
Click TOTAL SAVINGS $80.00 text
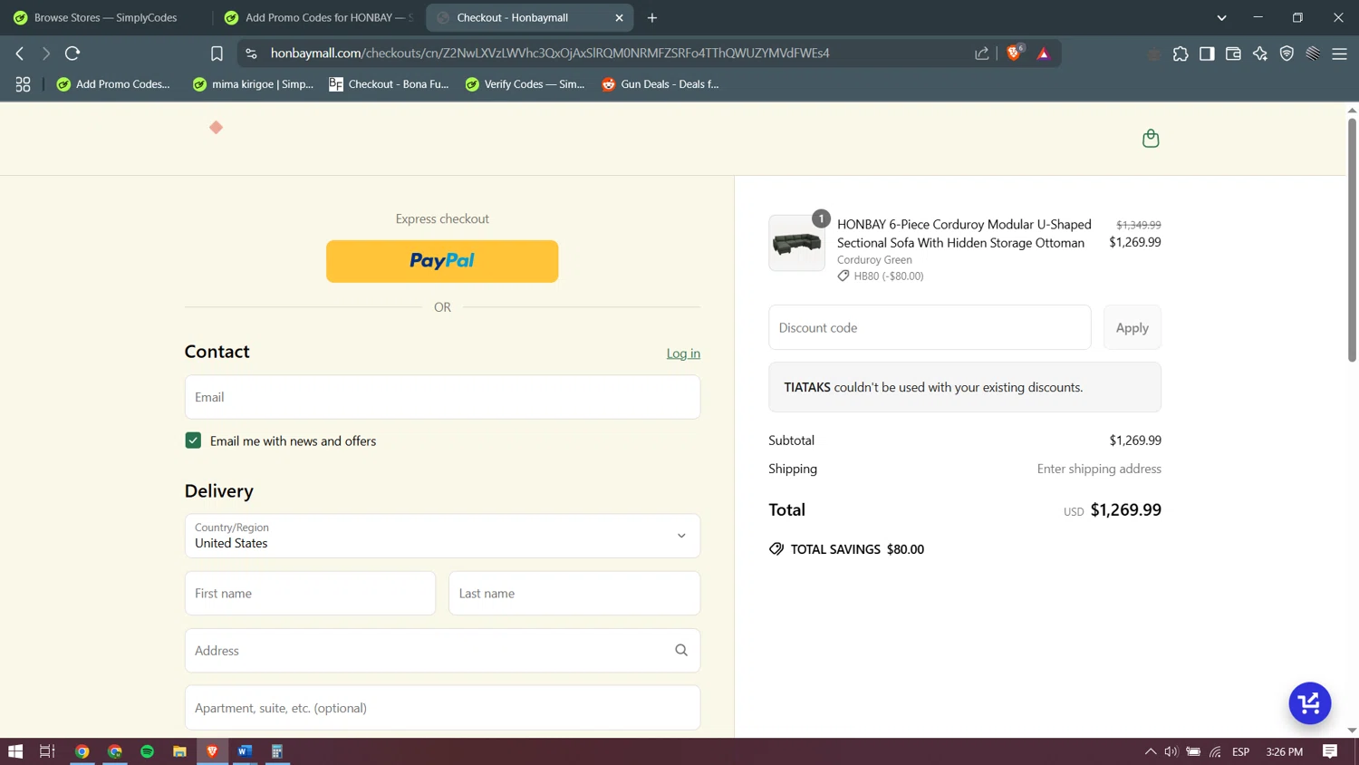(857, 549)
